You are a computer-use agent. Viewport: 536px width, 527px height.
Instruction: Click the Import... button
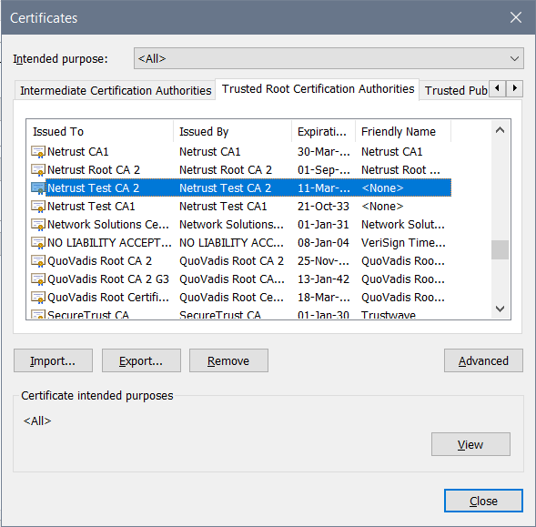coord(53,360)
